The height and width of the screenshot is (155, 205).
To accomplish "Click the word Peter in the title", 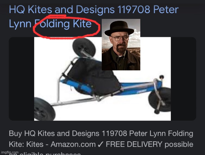I will pyautogui.click(x=166, y=10).
